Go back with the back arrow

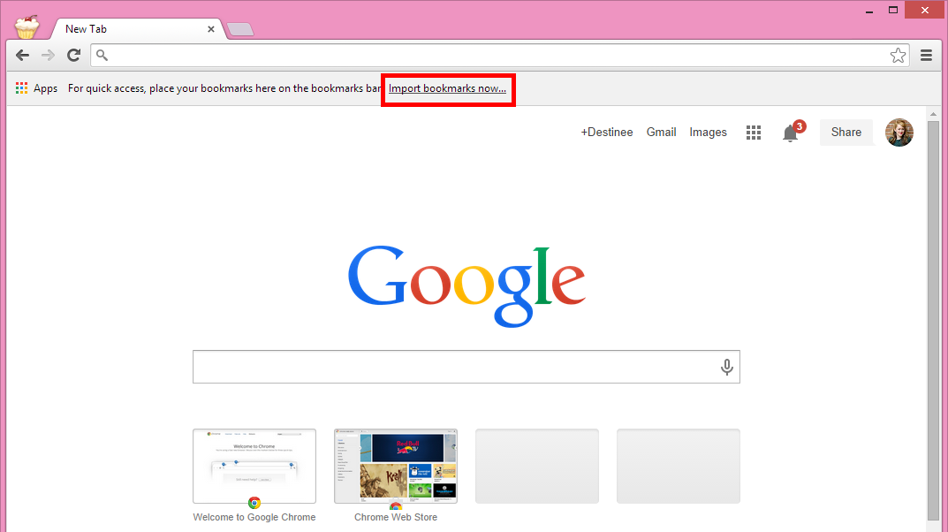point(22,56)
